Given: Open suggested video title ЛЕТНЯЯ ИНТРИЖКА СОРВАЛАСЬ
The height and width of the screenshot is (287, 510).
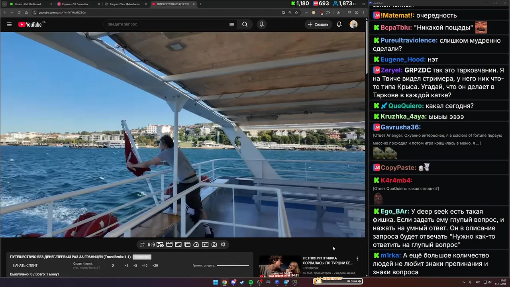Looking at the screenshot, I should (328, 260).
